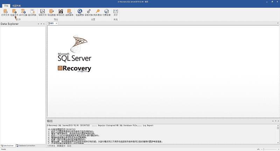Screen dimensions: 280x151
Task: Click the 购买激活 key activation icon
Action: point(98,12)
